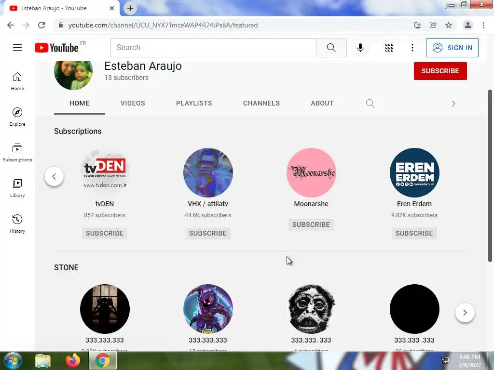
Task: Launch Firefox from taskbar
Action: point(73,360)
